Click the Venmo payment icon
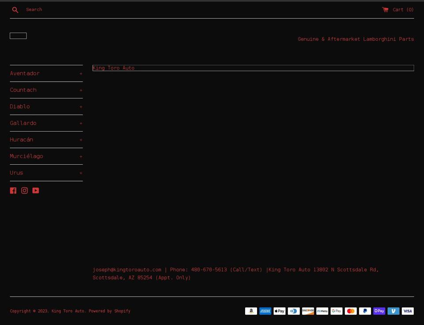 [394, 311]
